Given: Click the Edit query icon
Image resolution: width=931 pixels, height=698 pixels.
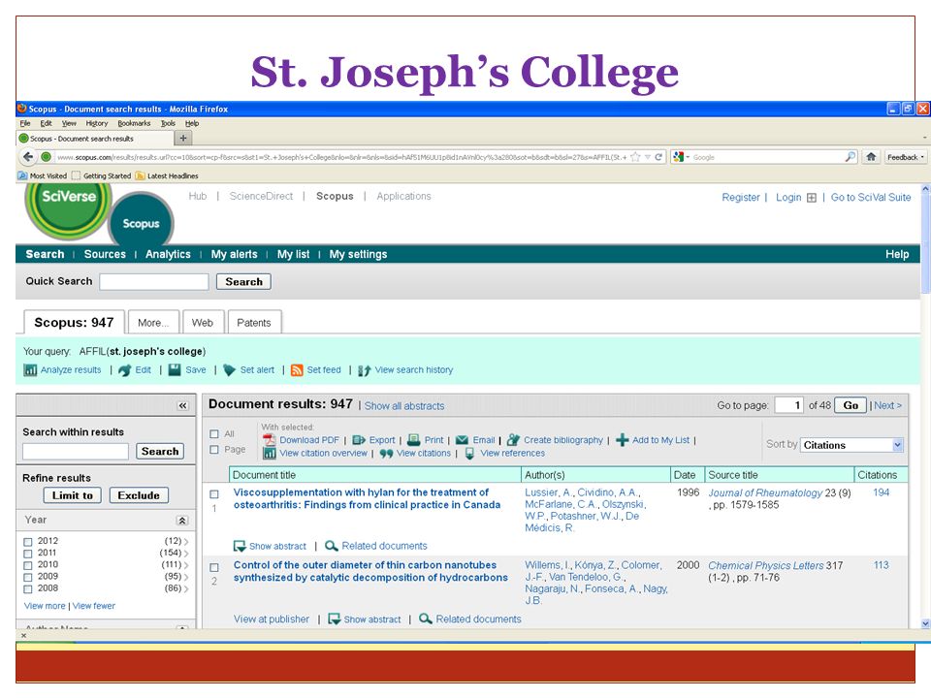Looking at the screenshot, I should (x=125, y=370).
